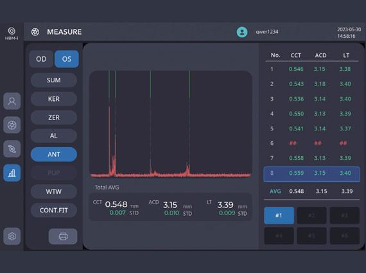The height and width of the screenshot is (273, 366).
Task: Switch to SUM mode
Action: pyautogui.click(x=54, y=80)
